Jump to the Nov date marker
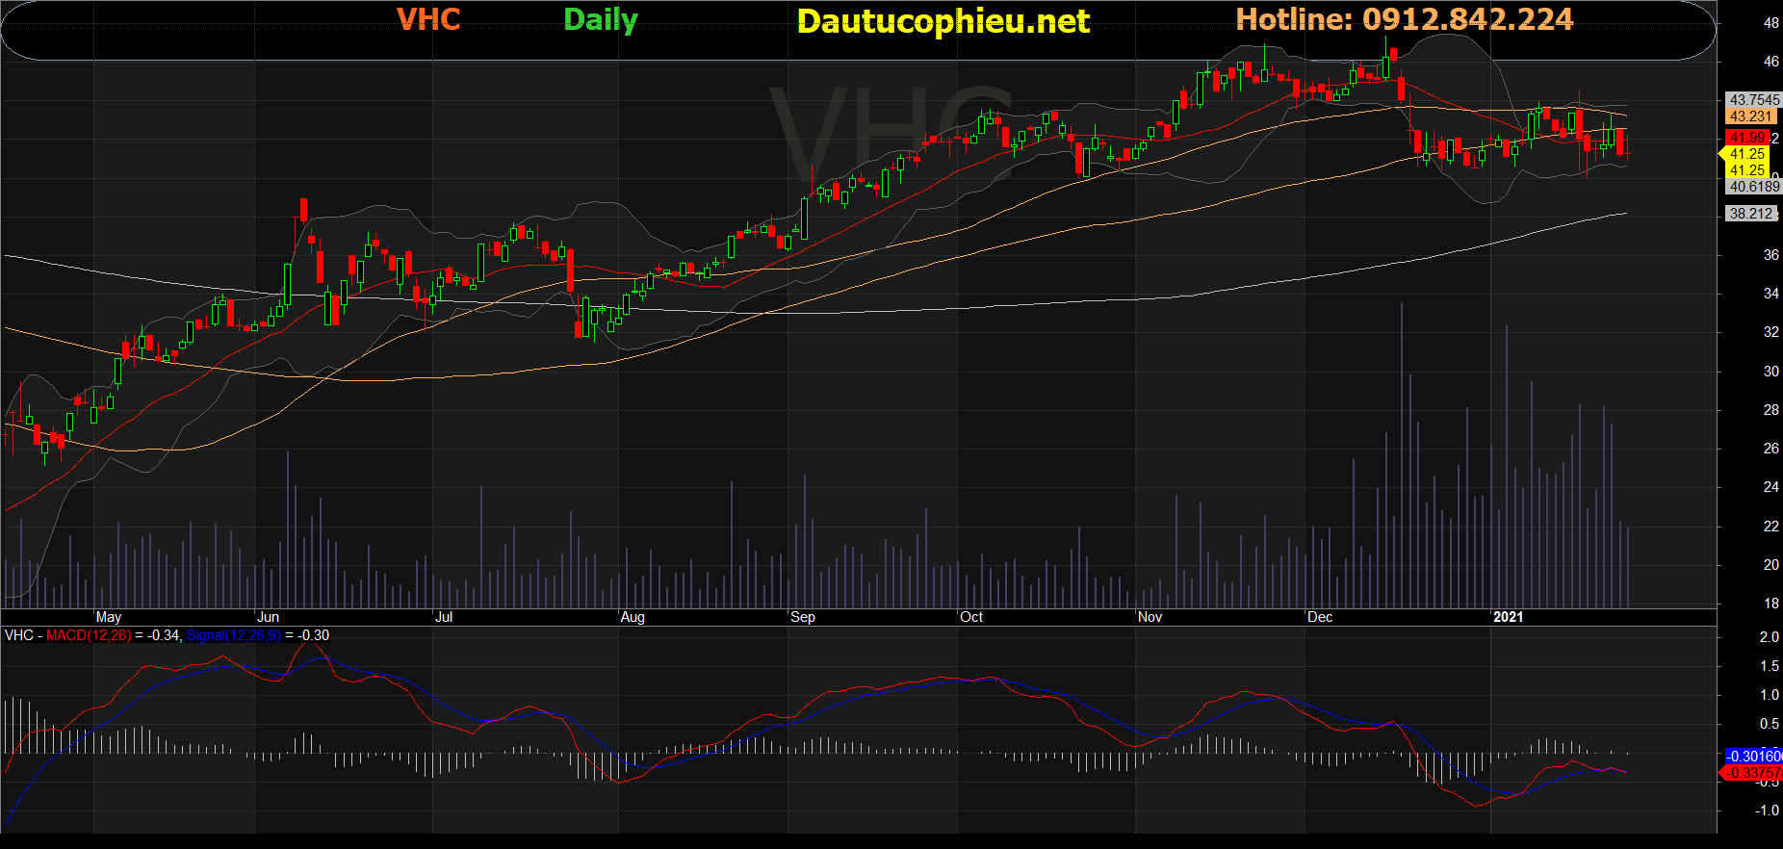The height and width of the screenshot is (849, 1783). pos(1150,617)
